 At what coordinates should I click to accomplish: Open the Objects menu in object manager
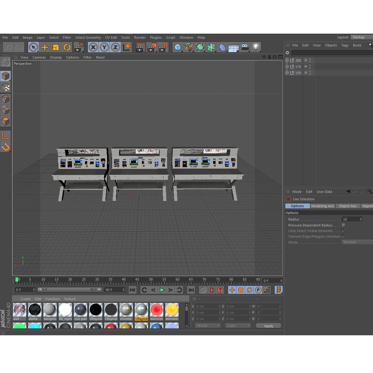(331, 45)
